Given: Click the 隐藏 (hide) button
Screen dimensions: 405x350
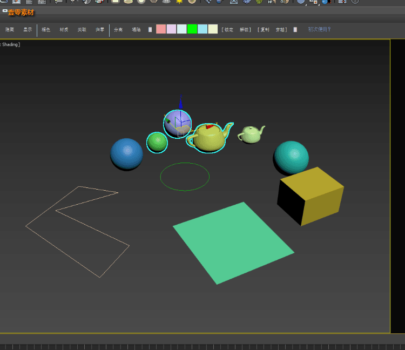Looking at the screenshot, I should 10,30.
